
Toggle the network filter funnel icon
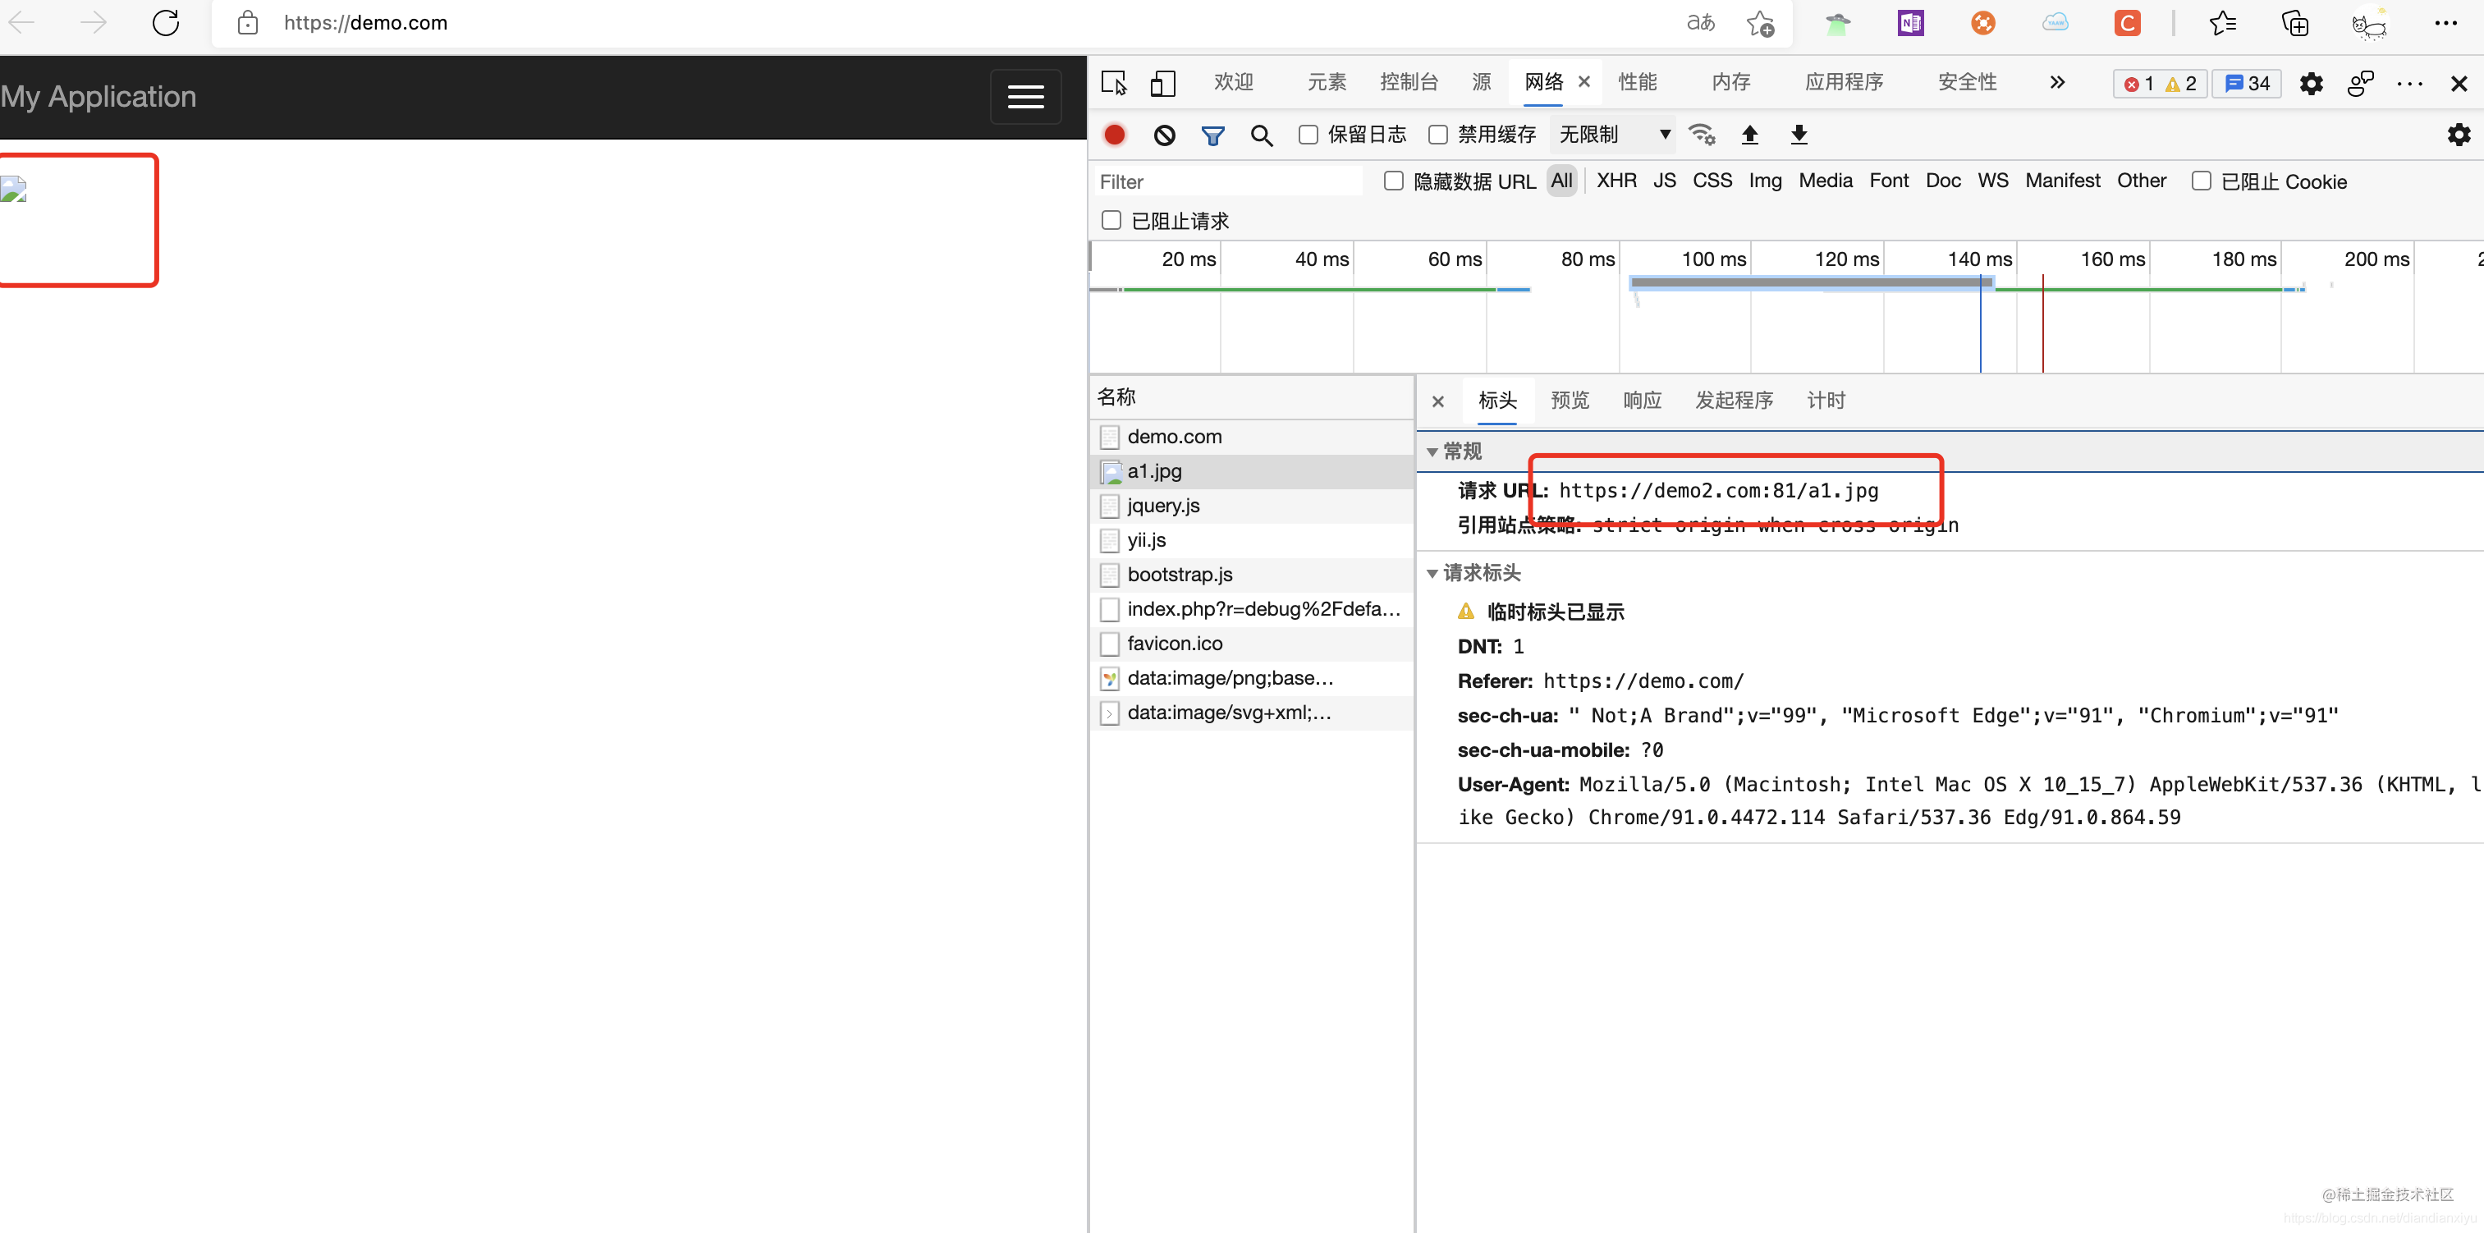[x=1212, y=135]
